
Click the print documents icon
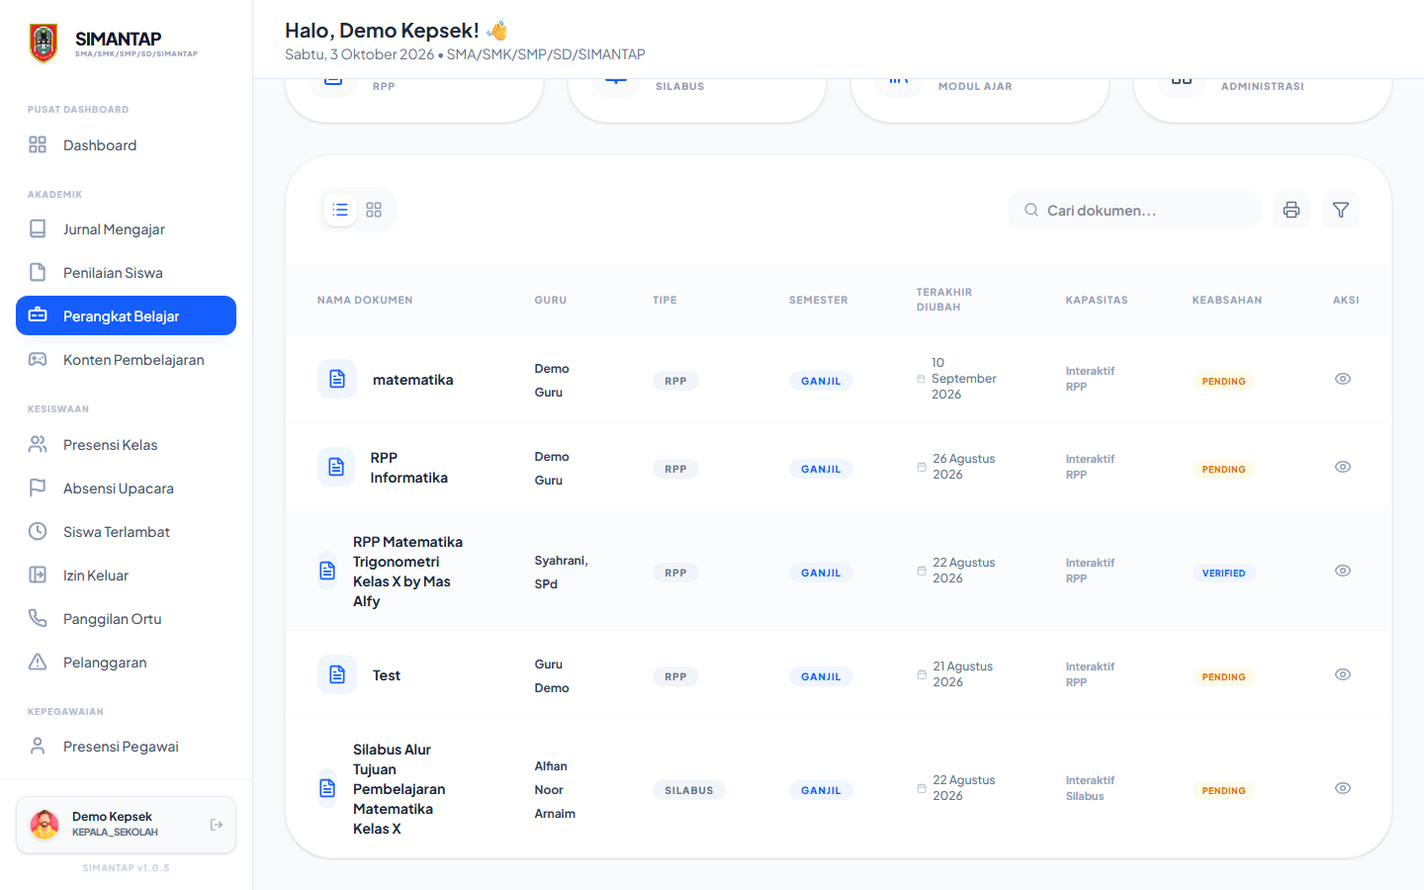click(1291, 210)
